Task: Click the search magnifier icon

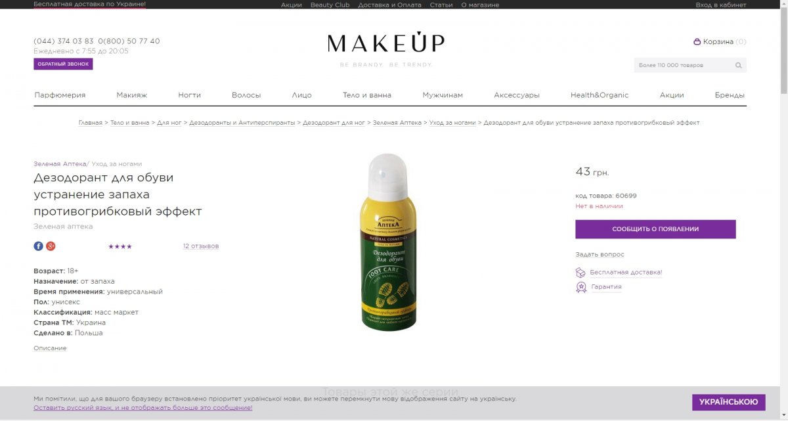Action: [x=738, y=65]
